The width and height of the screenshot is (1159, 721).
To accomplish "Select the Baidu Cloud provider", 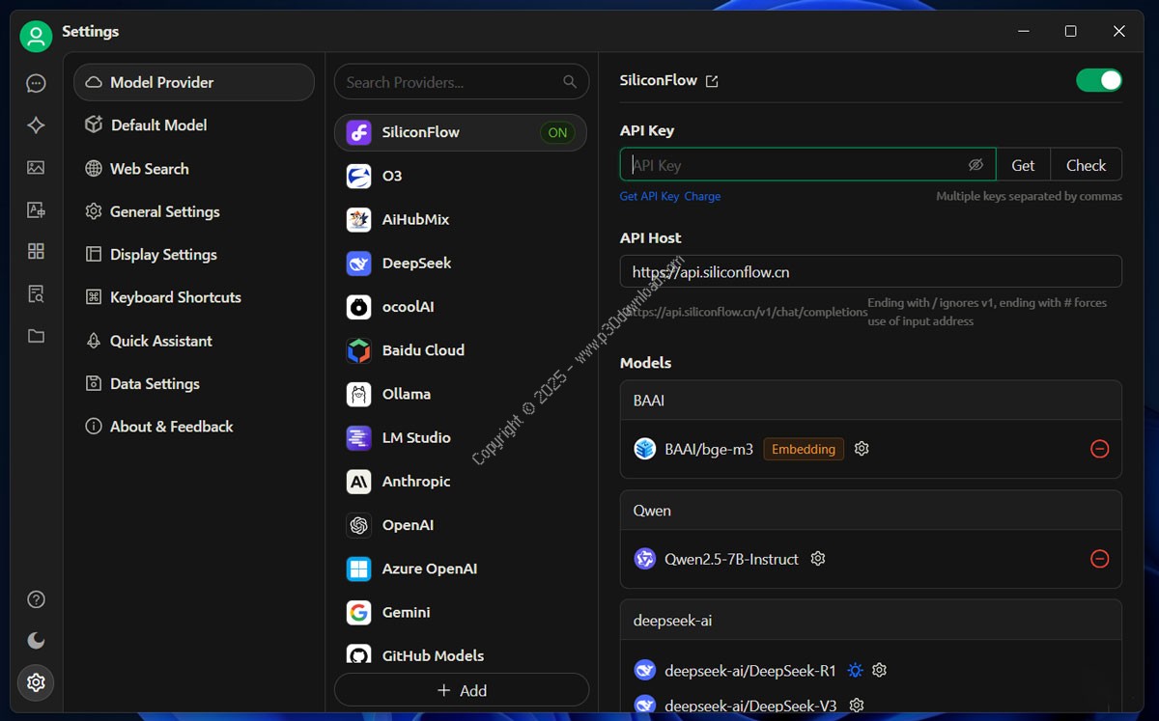I will (x=461, y=350).
